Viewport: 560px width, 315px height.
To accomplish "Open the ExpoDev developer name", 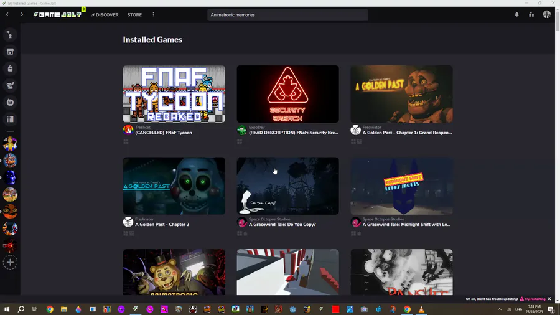I will [256, 127].
